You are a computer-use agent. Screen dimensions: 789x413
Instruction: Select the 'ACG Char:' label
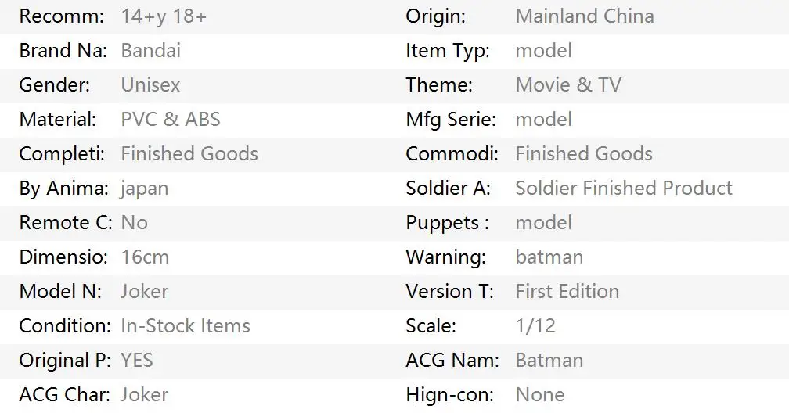click(x=65, y=395)
